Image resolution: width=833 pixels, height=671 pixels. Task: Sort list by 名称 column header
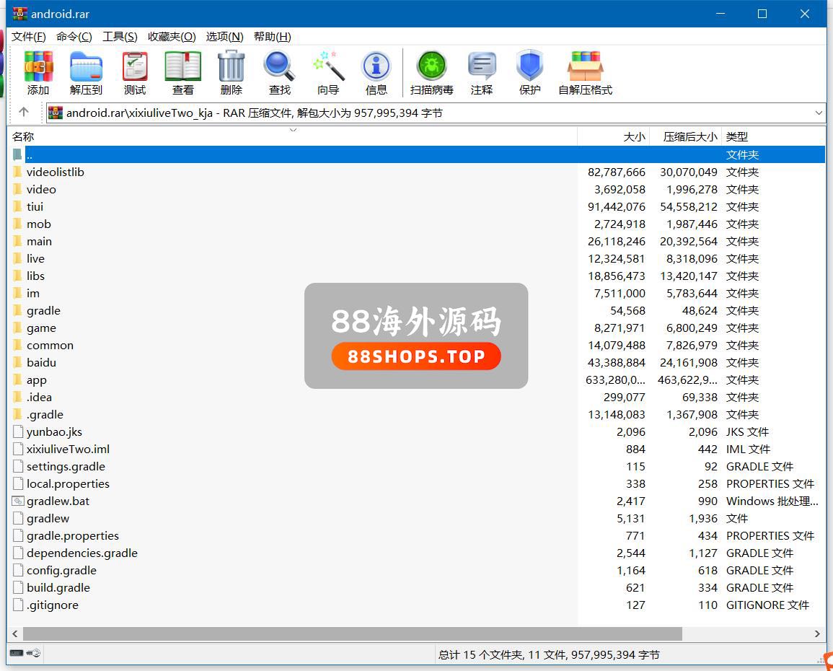(23, 136)
